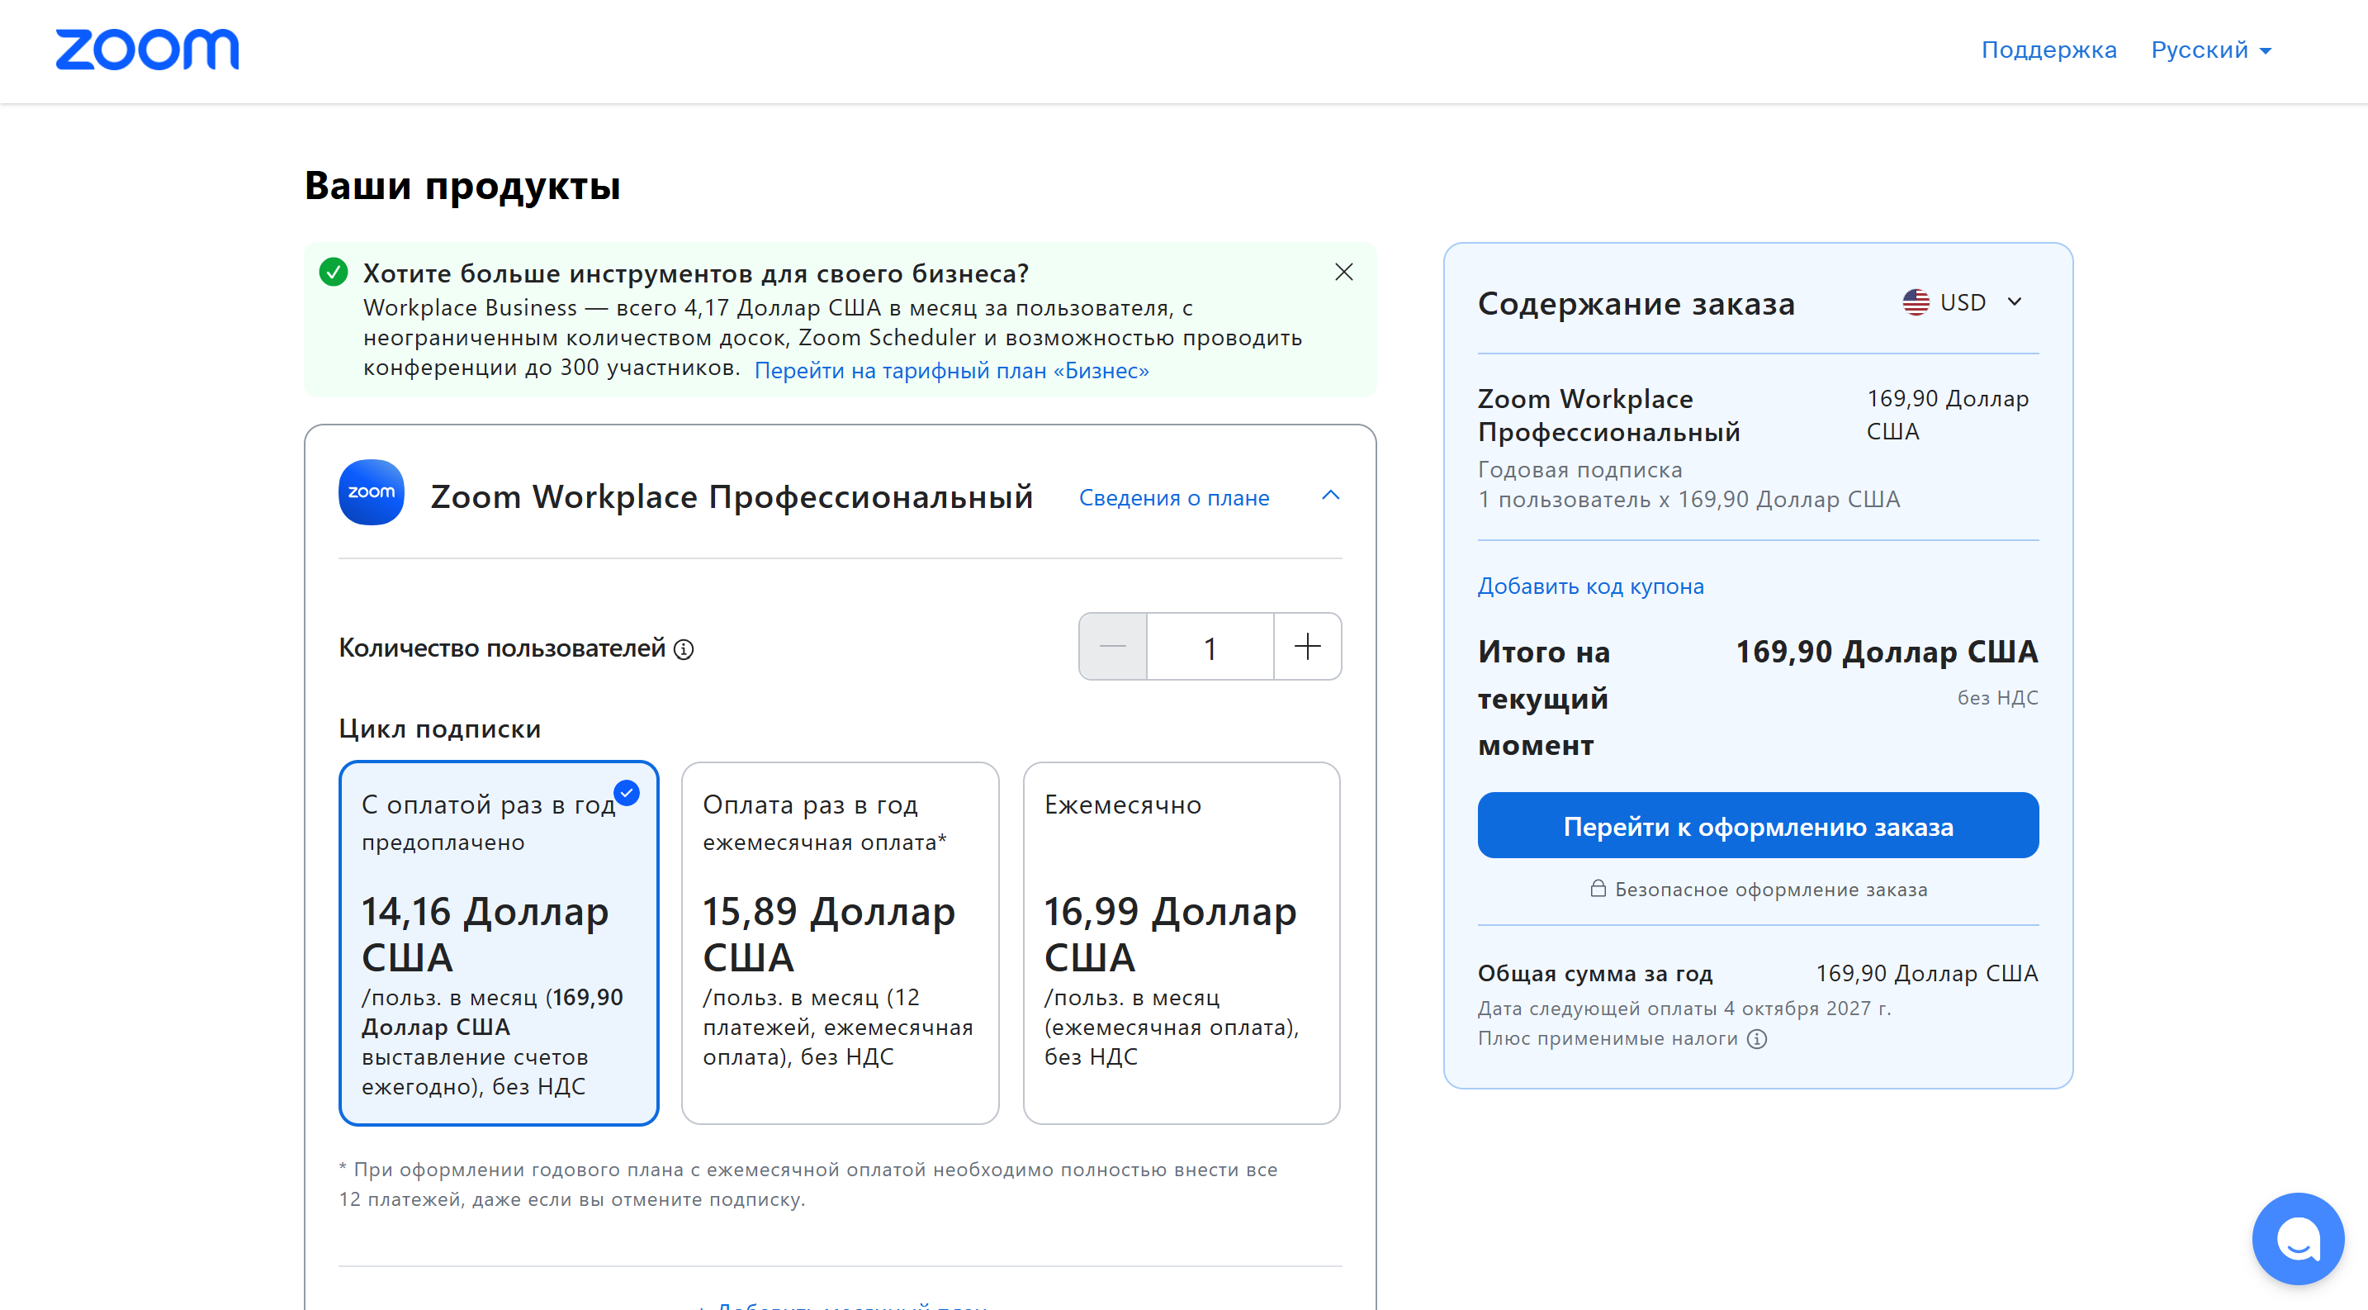Click the Zoom logo in header
Image resolution: width=2368 pixels, height=1310 pixels.
coord(147,50)
